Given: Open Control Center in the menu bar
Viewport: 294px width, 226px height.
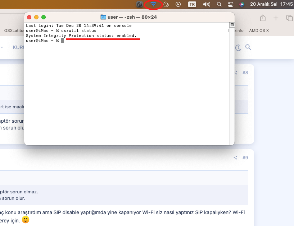Looking at the screenshot, I should (x=230, y=5).
